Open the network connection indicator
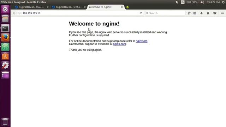 point(177,2)
